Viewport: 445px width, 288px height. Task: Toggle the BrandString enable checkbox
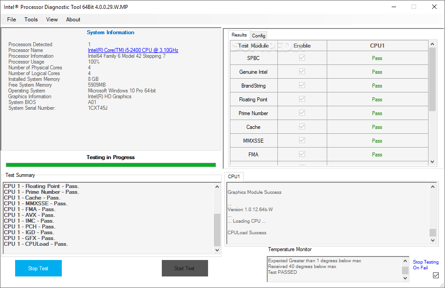tap(302, 85)
